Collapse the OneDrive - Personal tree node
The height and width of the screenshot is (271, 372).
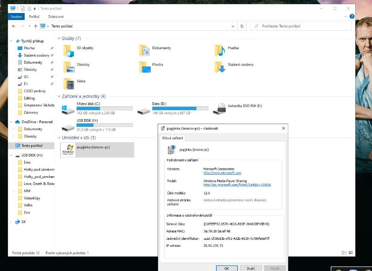[11, 122]
